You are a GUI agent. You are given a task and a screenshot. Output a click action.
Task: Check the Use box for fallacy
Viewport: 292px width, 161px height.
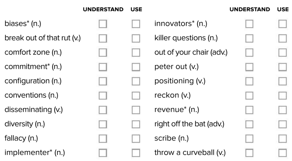136,138
